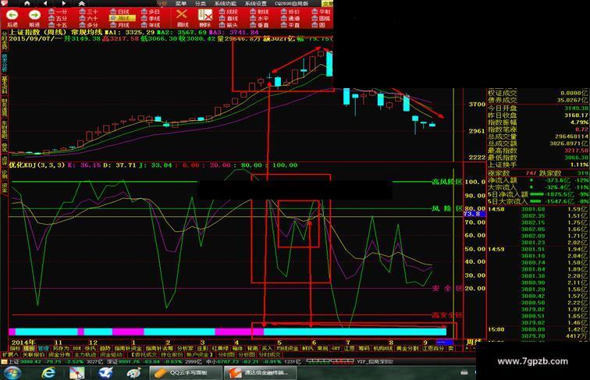Click the cyan-magenta timeline color bar
This screenshot has height=380, width=590.
(x=227, y=332)
